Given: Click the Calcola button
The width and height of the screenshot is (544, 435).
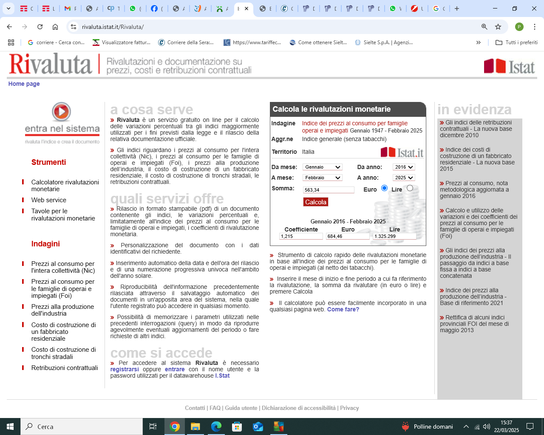Looking at the screenshot, I should [x=316, y=202].
